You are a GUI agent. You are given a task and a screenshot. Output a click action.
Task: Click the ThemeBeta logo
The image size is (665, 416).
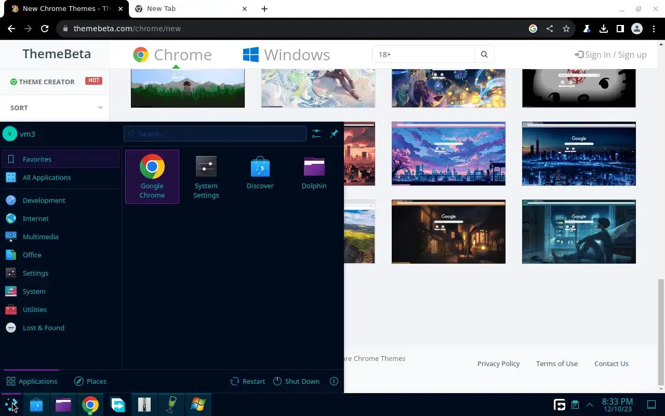pos(57,54)
